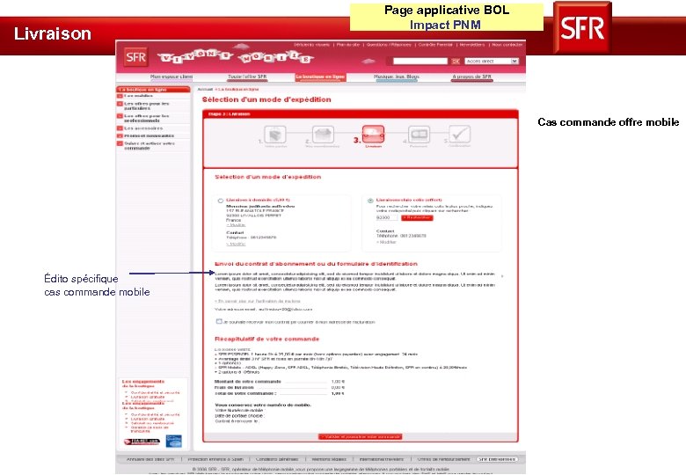
Task: Click 'Conditions générales' in the footer
Action: tap(277, 459)
